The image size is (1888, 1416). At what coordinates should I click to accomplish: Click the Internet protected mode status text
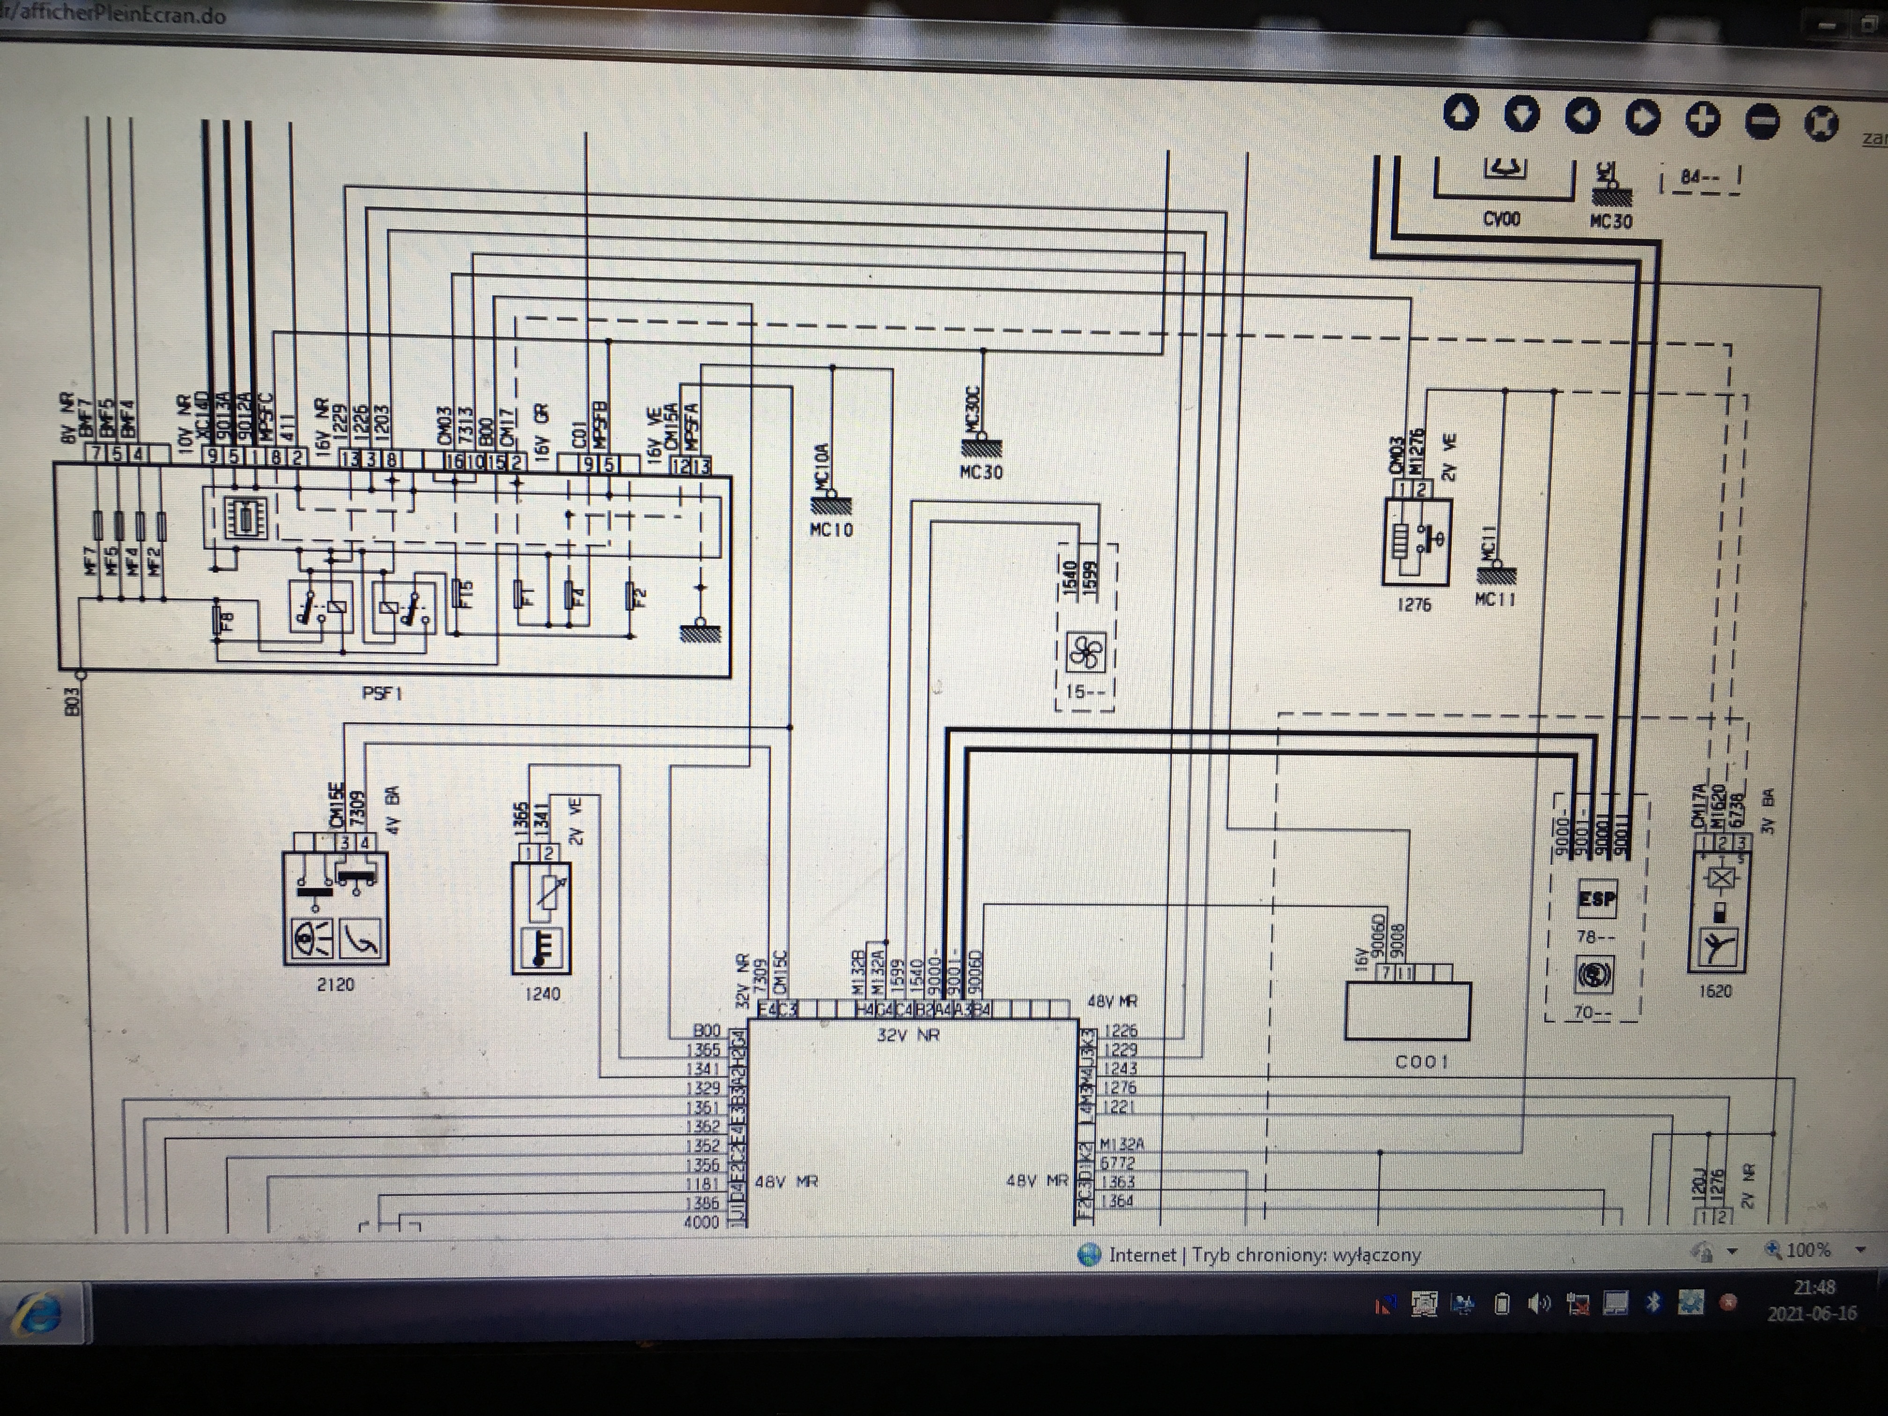pyautogui.click(x=1263, y=1254)
